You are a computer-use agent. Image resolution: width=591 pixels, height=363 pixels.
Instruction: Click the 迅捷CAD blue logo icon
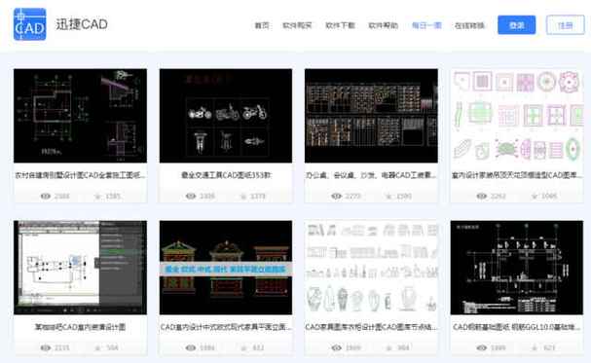coord(30,24)
